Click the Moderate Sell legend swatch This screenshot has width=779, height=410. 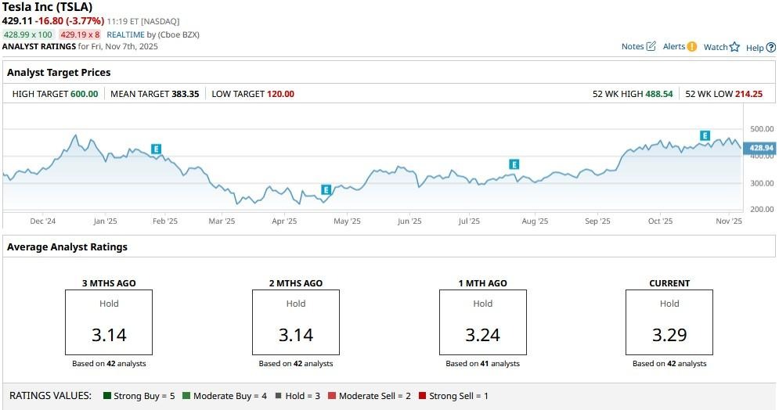click(332, 396)
